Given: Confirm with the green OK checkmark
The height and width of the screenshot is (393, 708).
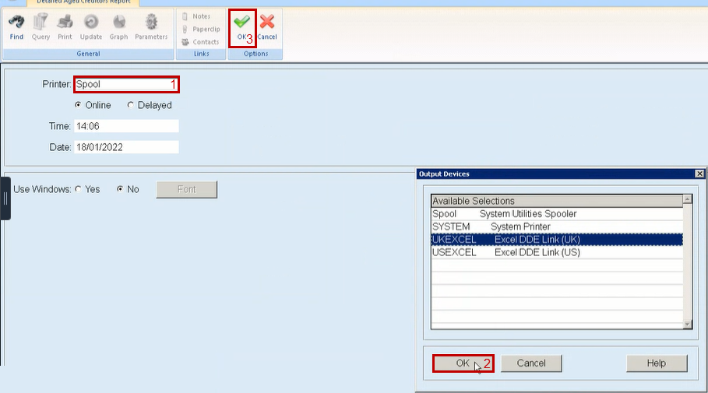Looking at the screenshot, I should point(241,22).
